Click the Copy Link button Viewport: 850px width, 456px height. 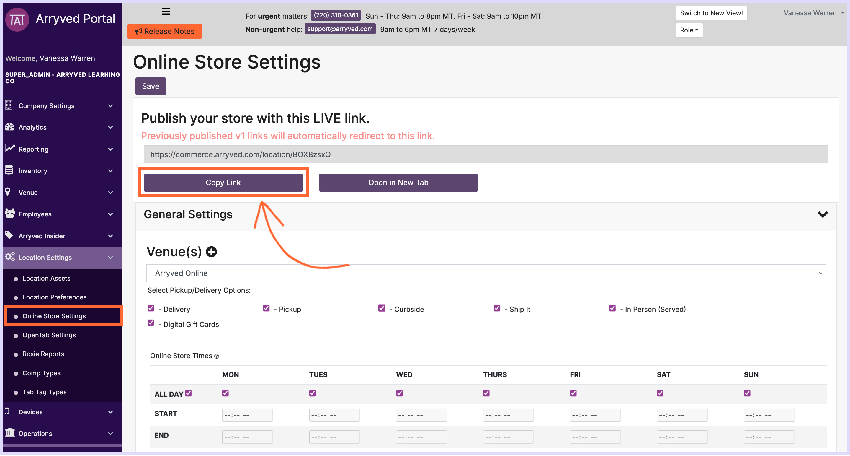coord(223,183)
